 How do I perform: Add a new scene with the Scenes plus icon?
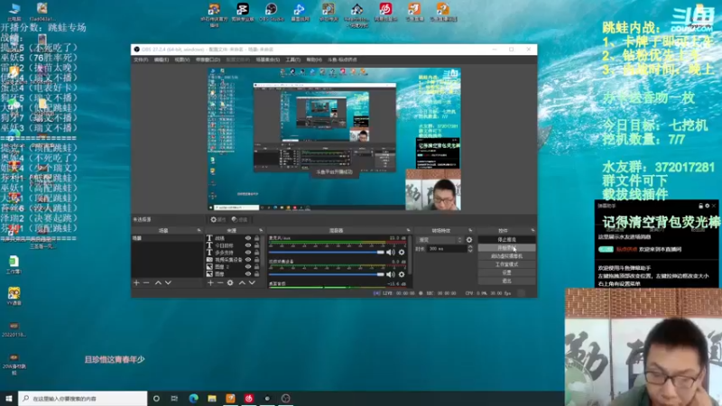tap(136, 282)
